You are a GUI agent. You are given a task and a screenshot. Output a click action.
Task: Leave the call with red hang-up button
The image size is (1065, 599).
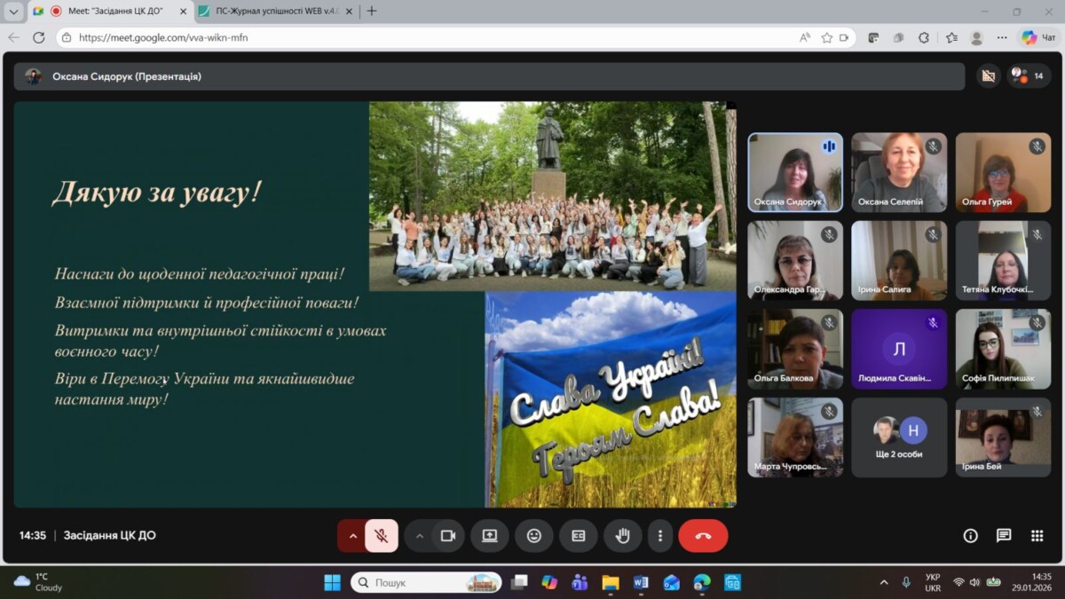pyautogui.click(x=703, y=536)
